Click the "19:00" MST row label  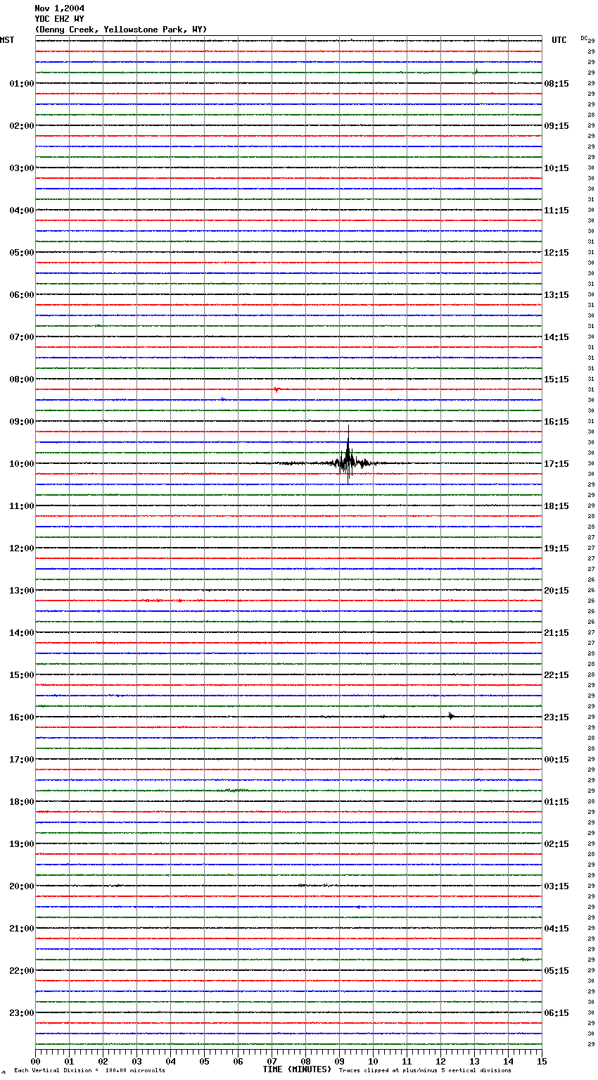[22, 844]
